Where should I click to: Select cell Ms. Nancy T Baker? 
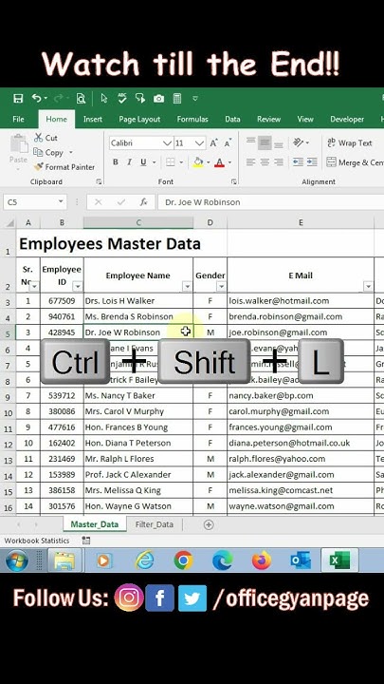(138, 395)
